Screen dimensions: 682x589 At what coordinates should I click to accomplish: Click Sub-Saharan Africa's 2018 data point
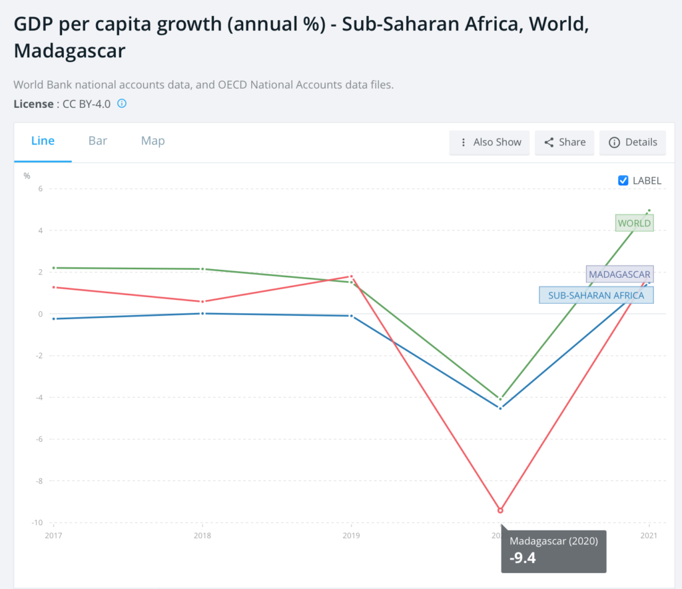tap(202, 313)
